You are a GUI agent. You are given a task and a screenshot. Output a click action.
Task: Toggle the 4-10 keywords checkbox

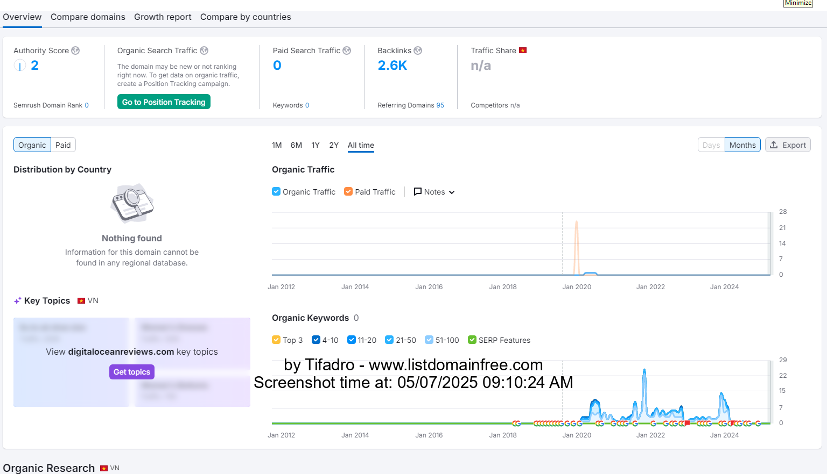click(x=316, y=340)
